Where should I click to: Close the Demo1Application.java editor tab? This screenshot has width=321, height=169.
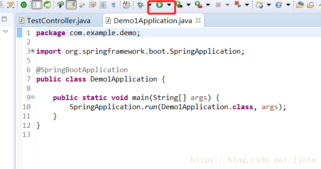click(198, 20)
